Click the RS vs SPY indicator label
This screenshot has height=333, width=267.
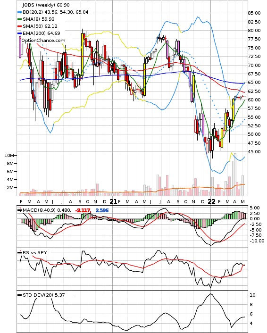point(35,253)
